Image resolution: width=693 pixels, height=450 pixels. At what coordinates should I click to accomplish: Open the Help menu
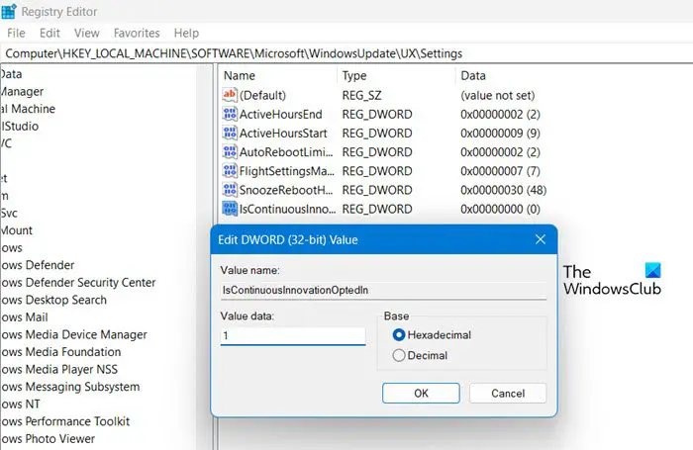pyautogui.click(x=186, y=33)
